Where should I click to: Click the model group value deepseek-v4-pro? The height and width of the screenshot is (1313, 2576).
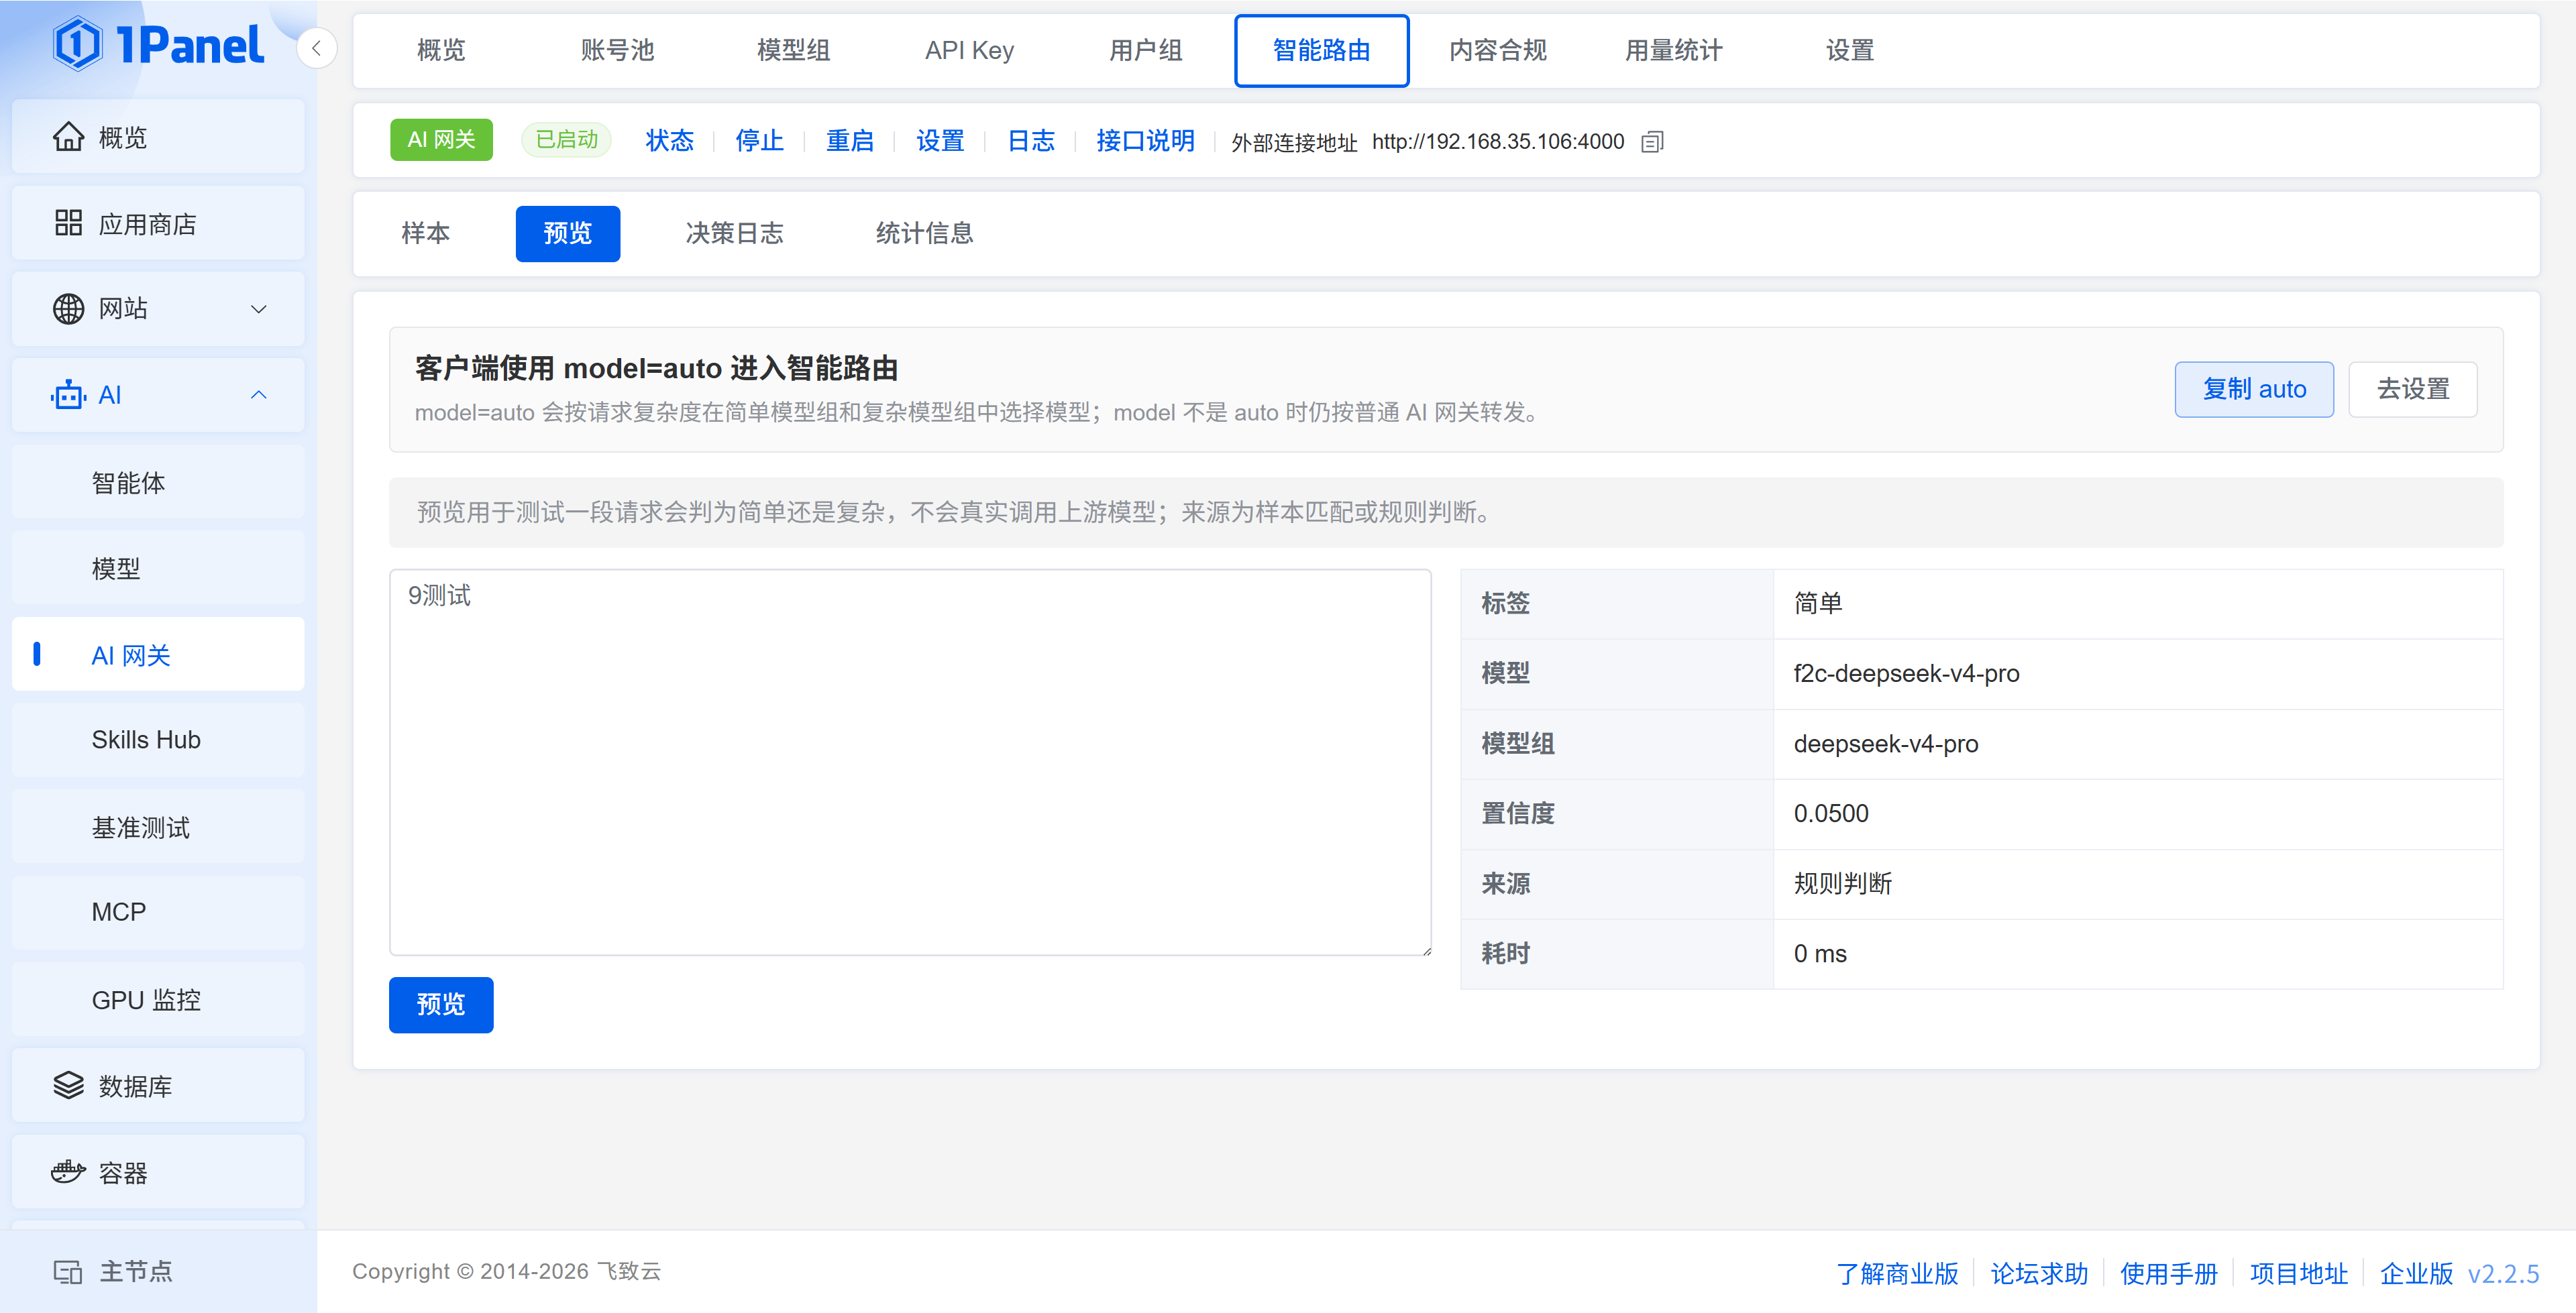coord(1886,743)
